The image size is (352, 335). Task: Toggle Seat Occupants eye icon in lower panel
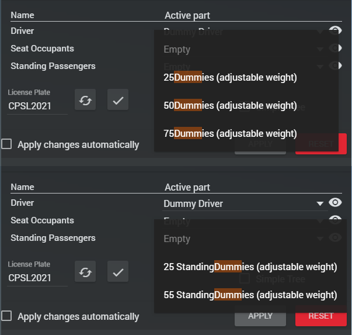click(x=335, y=220)
